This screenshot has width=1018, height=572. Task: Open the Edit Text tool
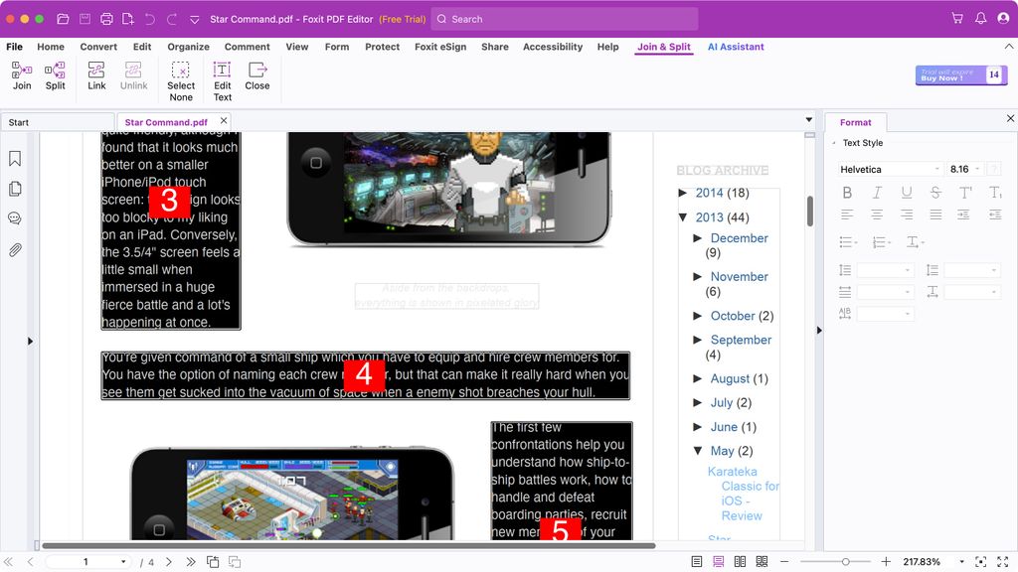tap(222, 79)
